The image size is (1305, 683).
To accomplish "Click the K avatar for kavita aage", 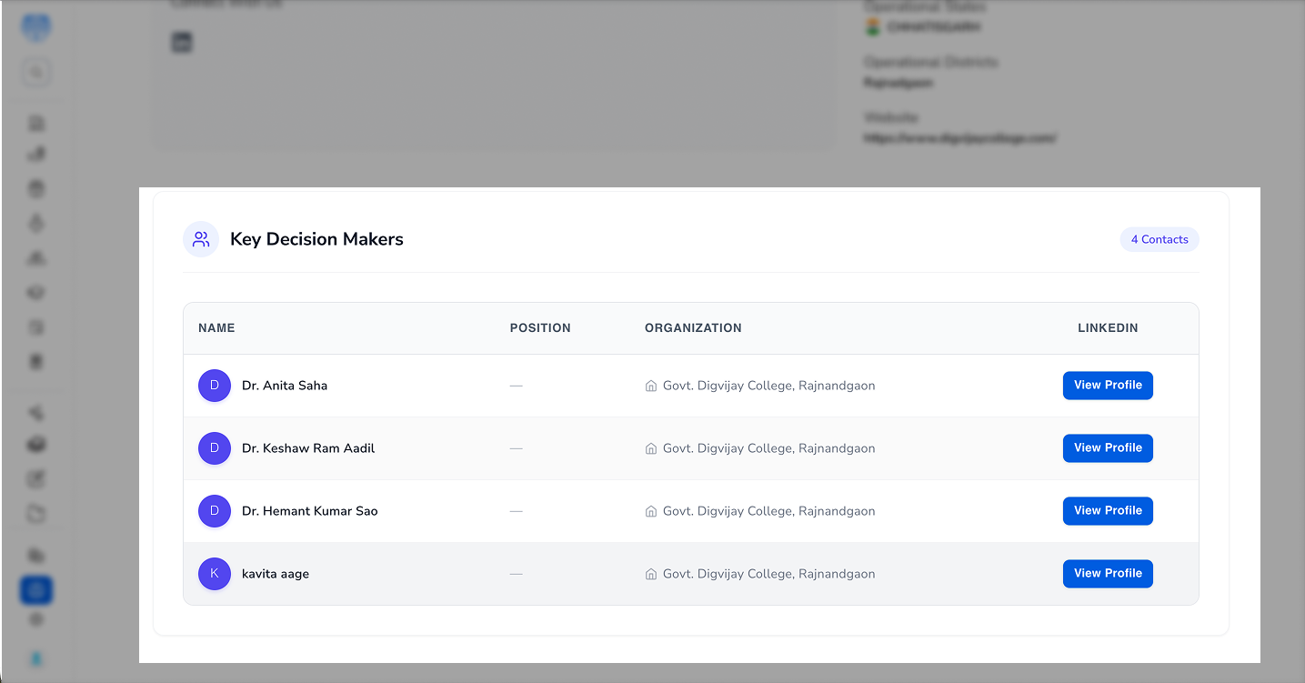I will click(215, 574).
